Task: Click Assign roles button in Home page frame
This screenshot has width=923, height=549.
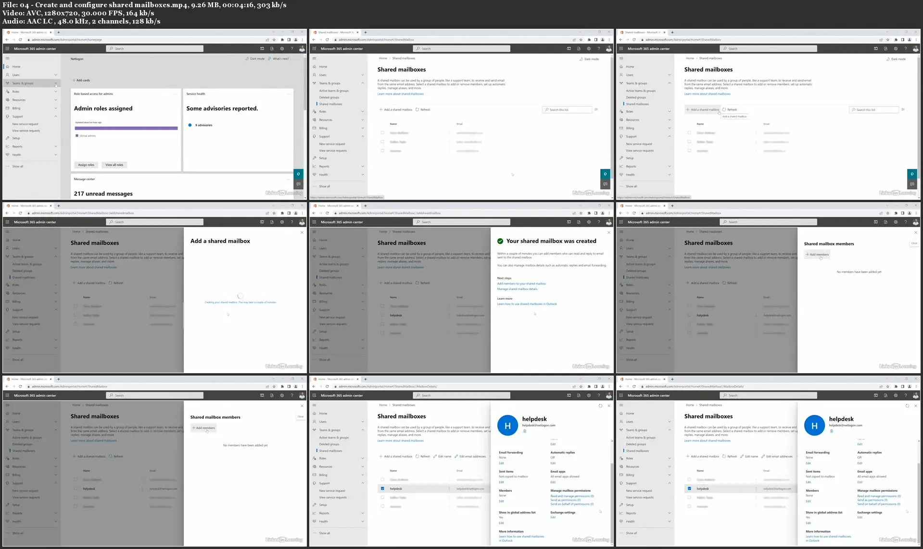Action: [86, 165]
